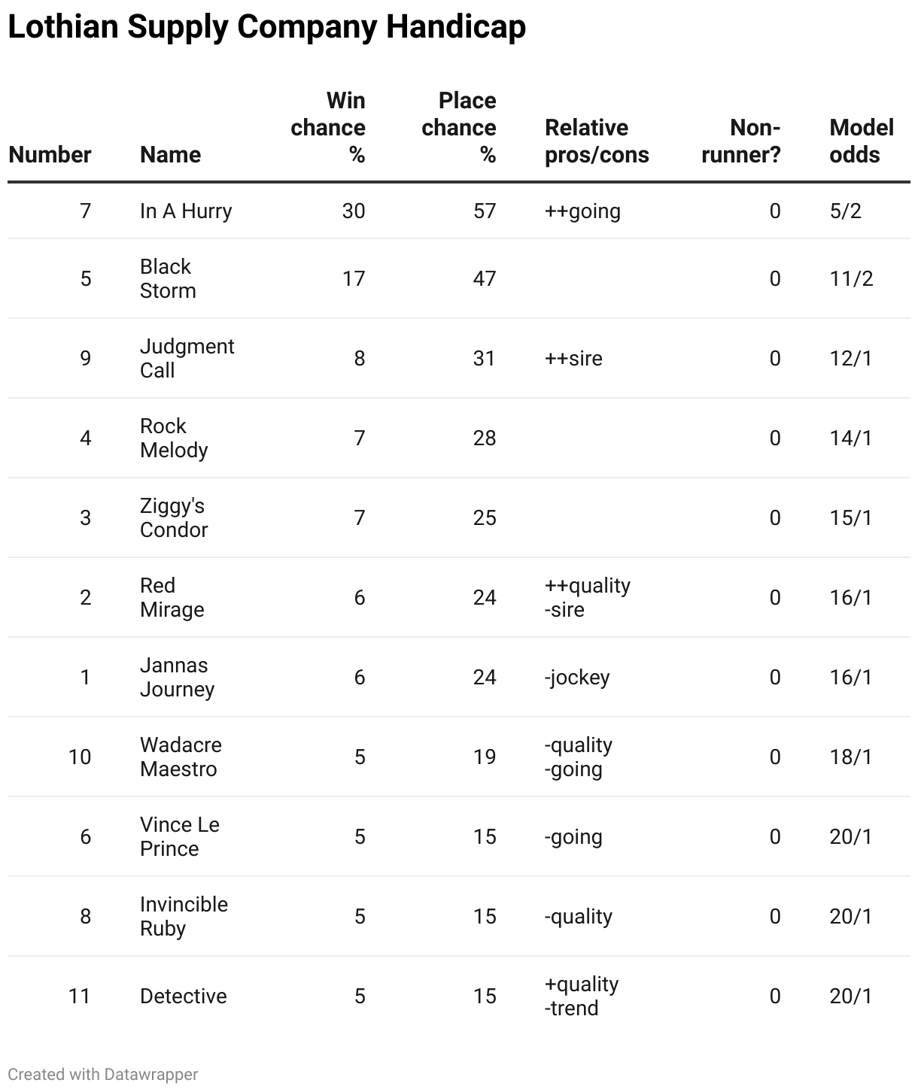The image size is (918, 1092).
Task: Click the Number column header
Action: 50,154
